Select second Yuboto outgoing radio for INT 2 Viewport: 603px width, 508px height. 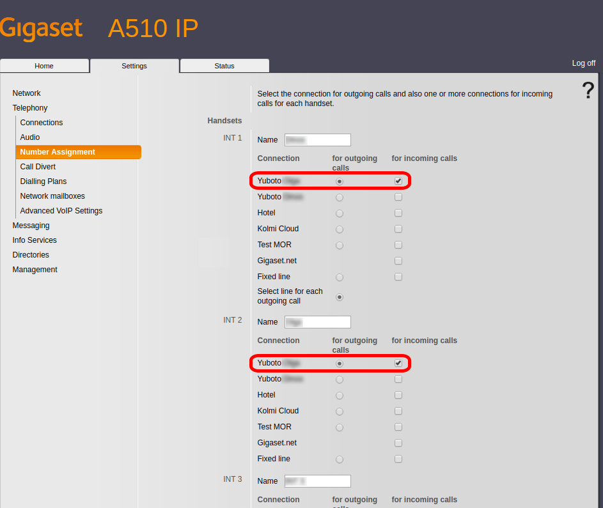[x=339, y=380]
